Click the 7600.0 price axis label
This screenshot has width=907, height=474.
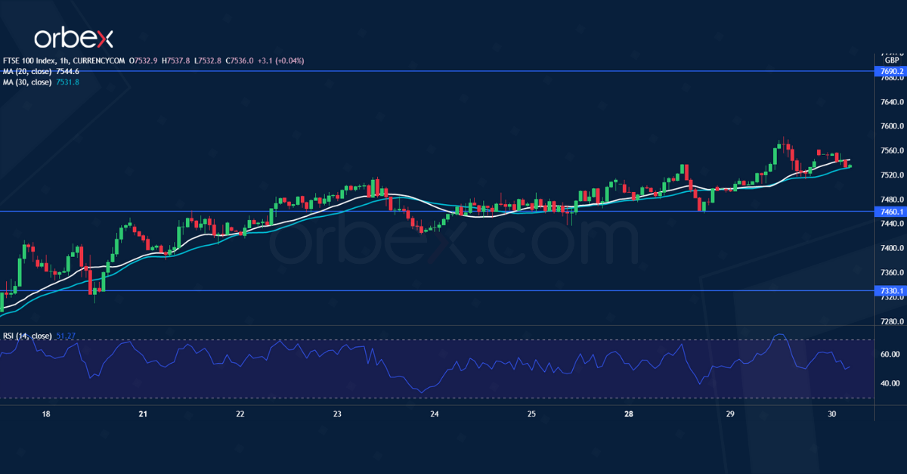click(892, 126)
